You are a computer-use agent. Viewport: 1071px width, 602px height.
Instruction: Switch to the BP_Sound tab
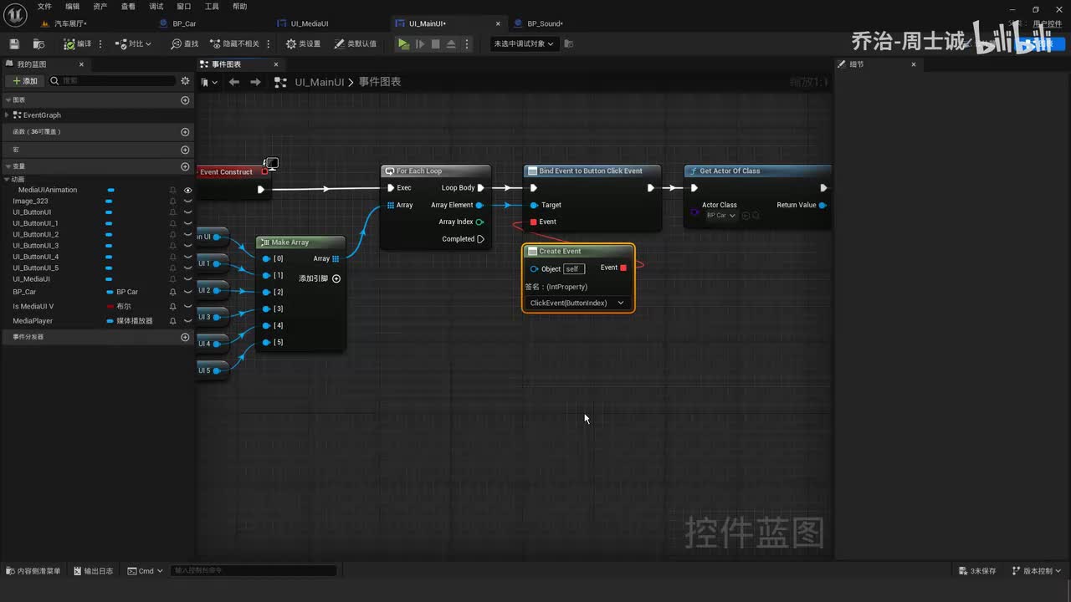tap(546, 23)
